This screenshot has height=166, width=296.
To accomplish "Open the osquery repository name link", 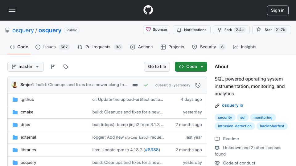I will point(50,30).
